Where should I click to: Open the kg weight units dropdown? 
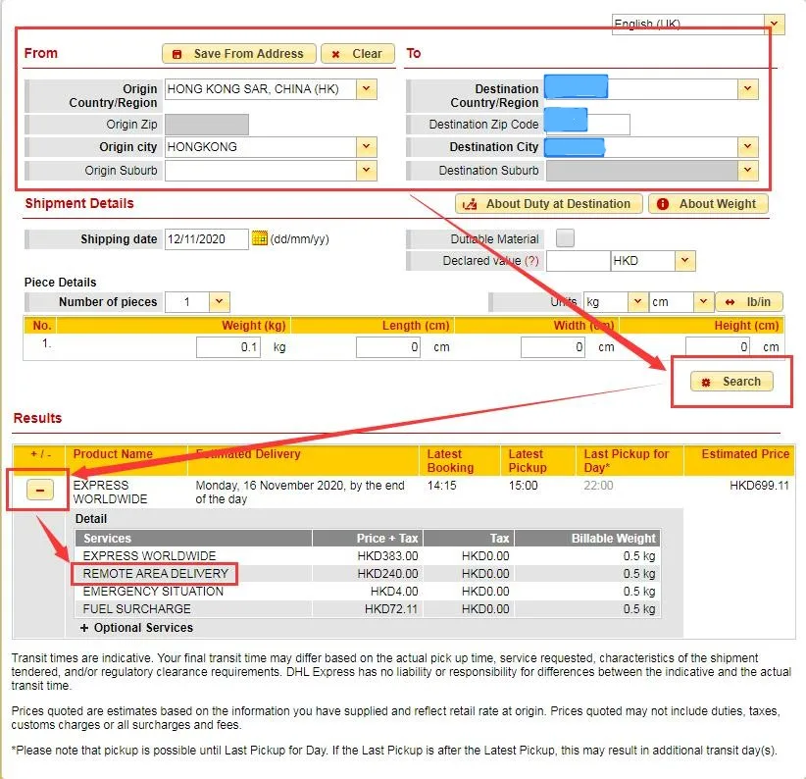click(637, 302)
